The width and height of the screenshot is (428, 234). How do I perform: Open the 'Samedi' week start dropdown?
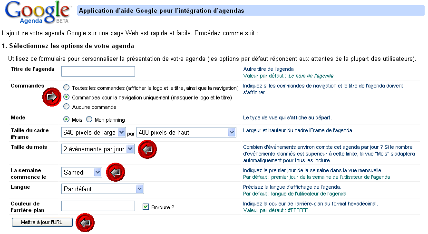(x=82, y=172)
